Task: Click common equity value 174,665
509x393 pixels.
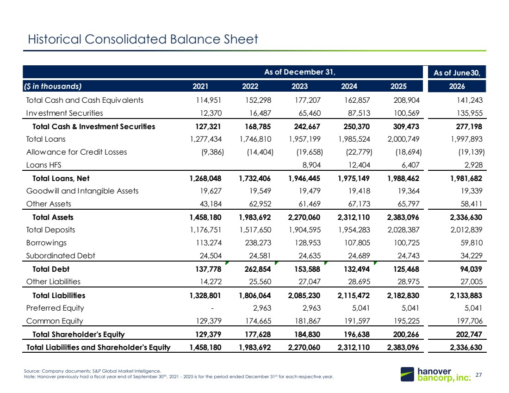Action: pyautogui.click(x=258, y=321)
